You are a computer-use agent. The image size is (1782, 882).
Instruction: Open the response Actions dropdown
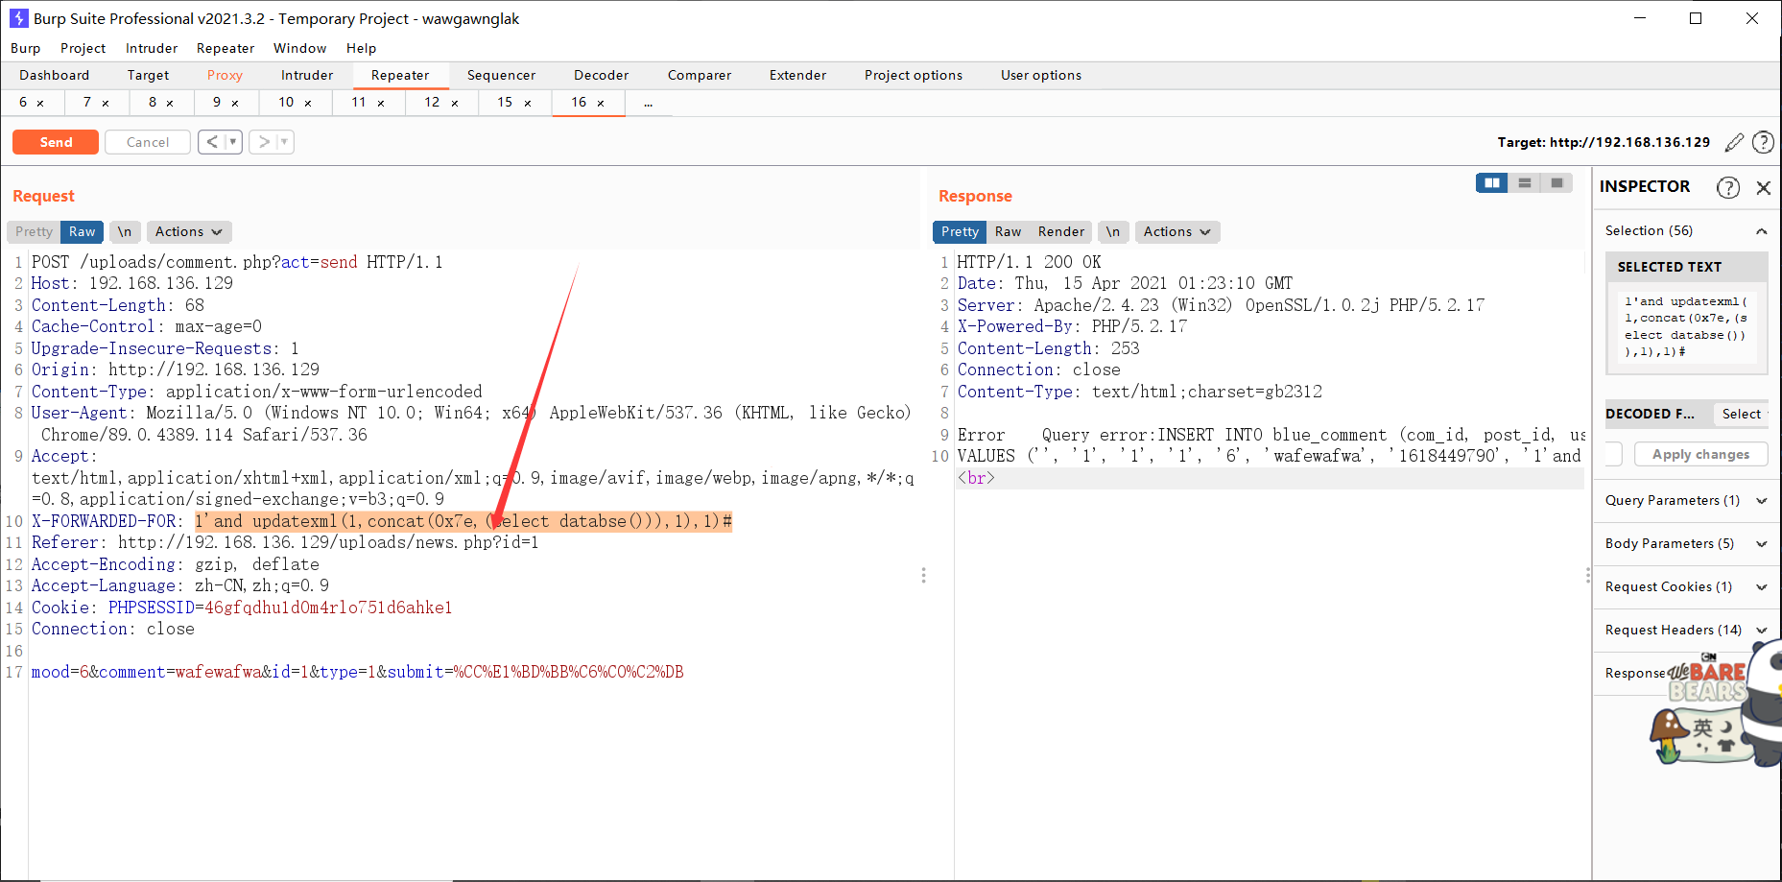pos(1177,231)
